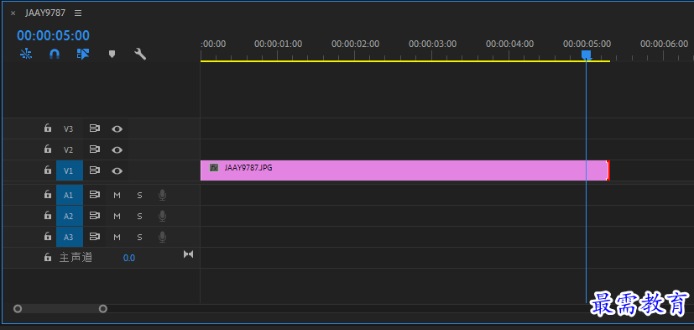694x330 pixels.
Task: Target the V3 track label
Action: 68,129
